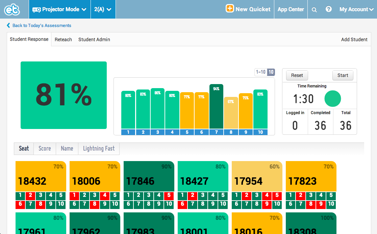Click red question 6 under student 18432
Screen dimensions: 377x234
[x=20, y=204]
